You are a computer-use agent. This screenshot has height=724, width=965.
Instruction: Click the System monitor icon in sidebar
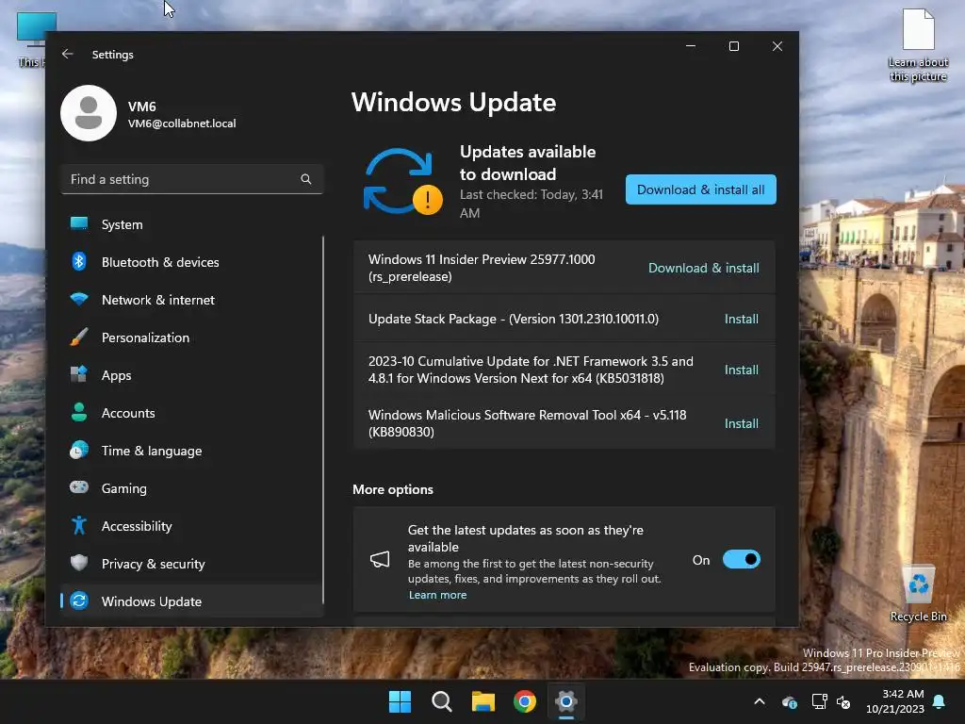(79, 223)
